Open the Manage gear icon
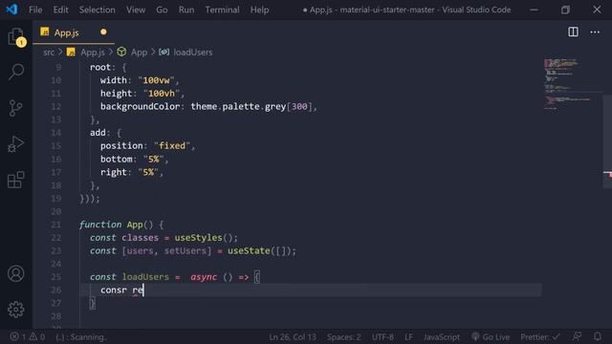The width and height of the screenshot is (612, 344). pos(16,310)
